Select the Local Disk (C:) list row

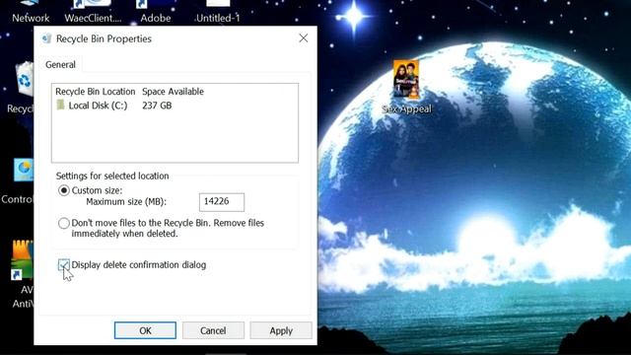coord(175,106)
